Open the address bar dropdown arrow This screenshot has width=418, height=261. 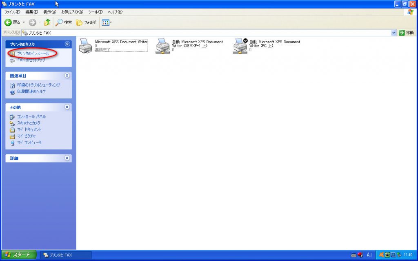click(x=394, y=33)
